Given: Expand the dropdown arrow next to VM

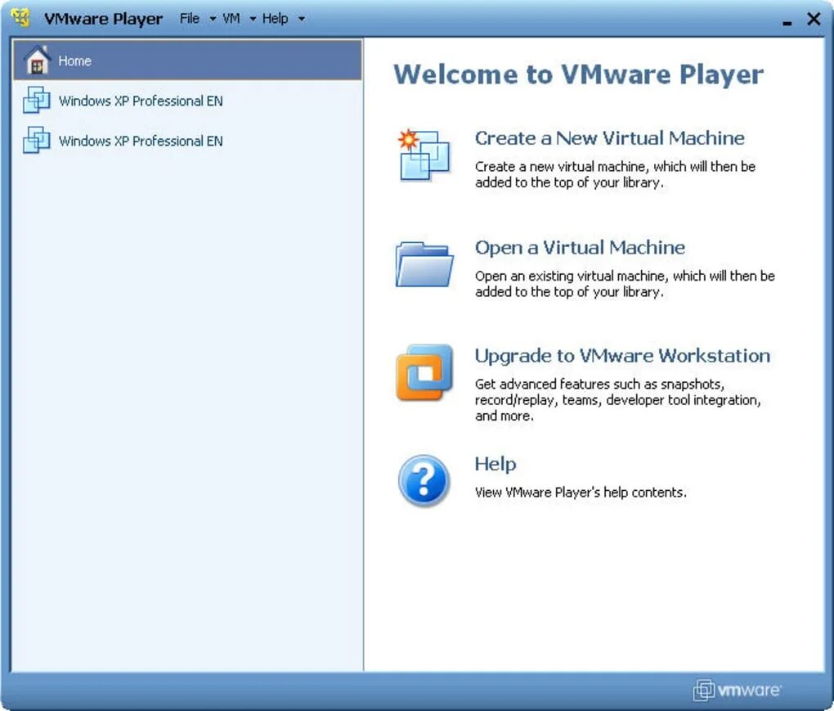Looking at the screenshot, I should click(x=253, y=19).
